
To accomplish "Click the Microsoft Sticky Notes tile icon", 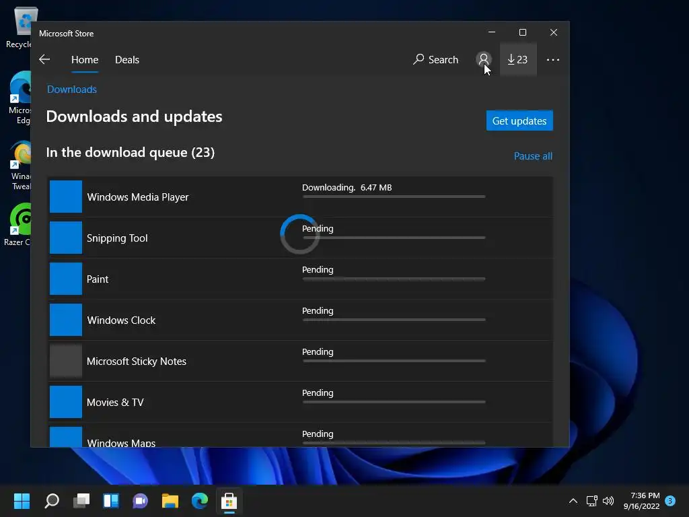I will (x=65, y=361).
